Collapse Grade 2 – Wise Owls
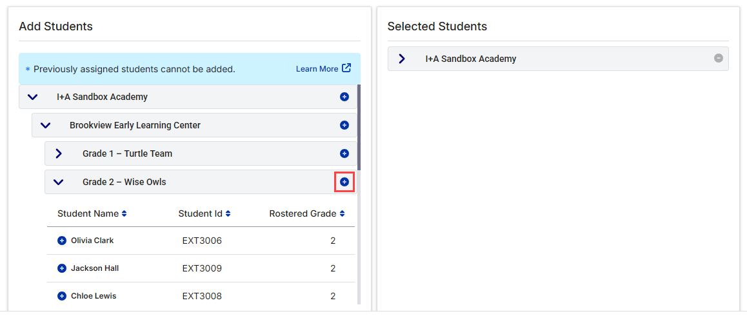Image resolution: width=747 pixels, height=316 pixels. pos(58,182)
